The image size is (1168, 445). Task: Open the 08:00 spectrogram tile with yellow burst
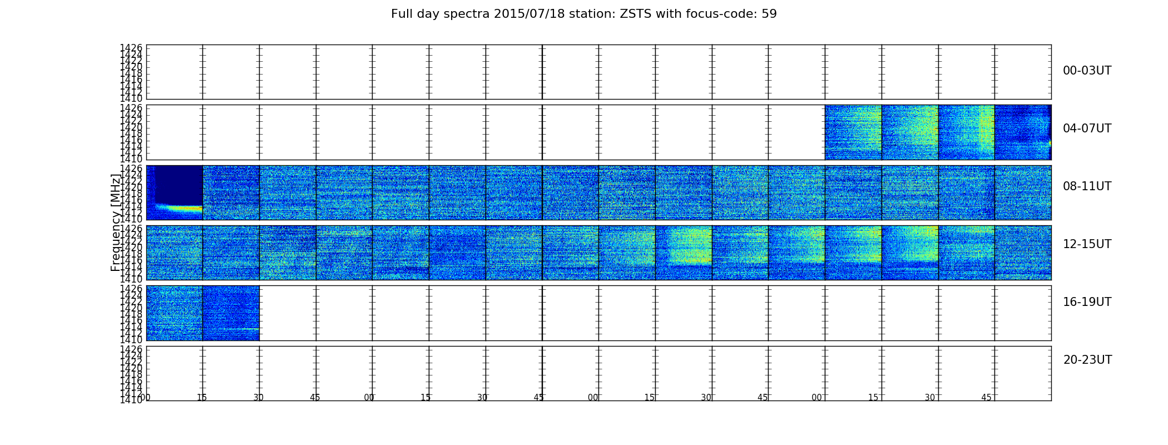coord(175,192)
